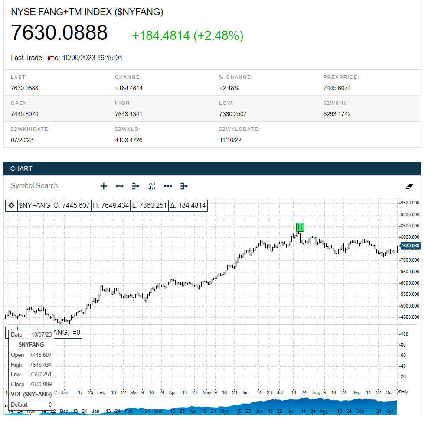
Task: Click the NYSE FANG+TM INDEX title
Action: coord(87,12)
